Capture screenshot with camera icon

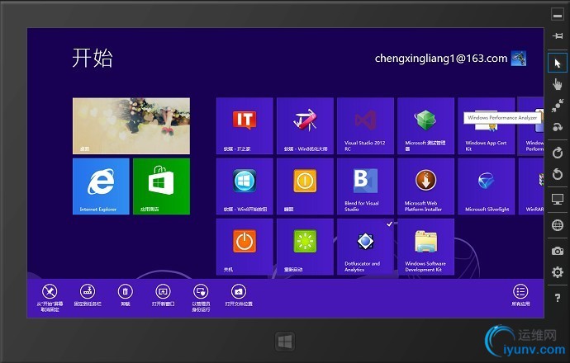pyautogui.click(x=558, y=251)
